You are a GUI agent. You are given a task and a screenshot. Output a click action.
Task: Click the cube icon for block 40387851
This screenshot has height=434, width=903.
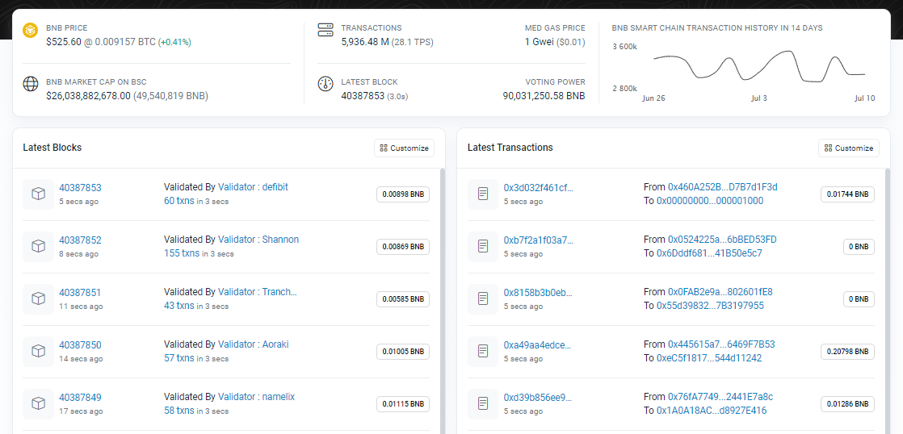pos(38,299)
